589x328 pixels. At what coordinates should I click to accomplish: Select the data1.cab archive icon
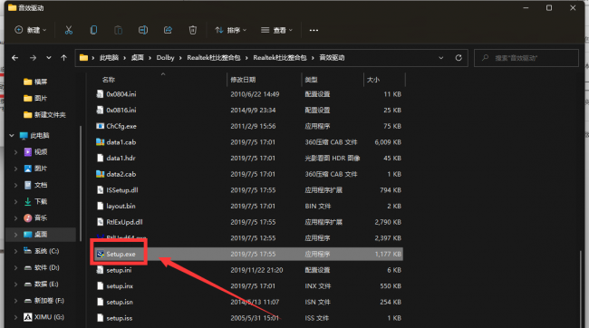[x=100, y=142]
